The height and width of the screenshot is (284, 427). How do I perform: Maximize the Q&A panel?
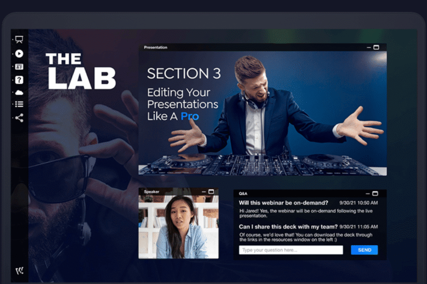(375, 194)
